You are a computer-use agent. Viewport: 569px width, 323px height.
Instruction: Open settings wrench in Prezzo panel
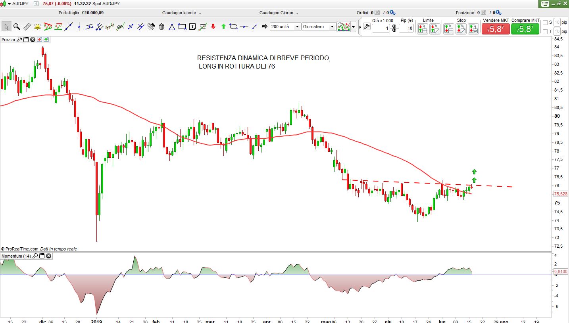point(19,40)
